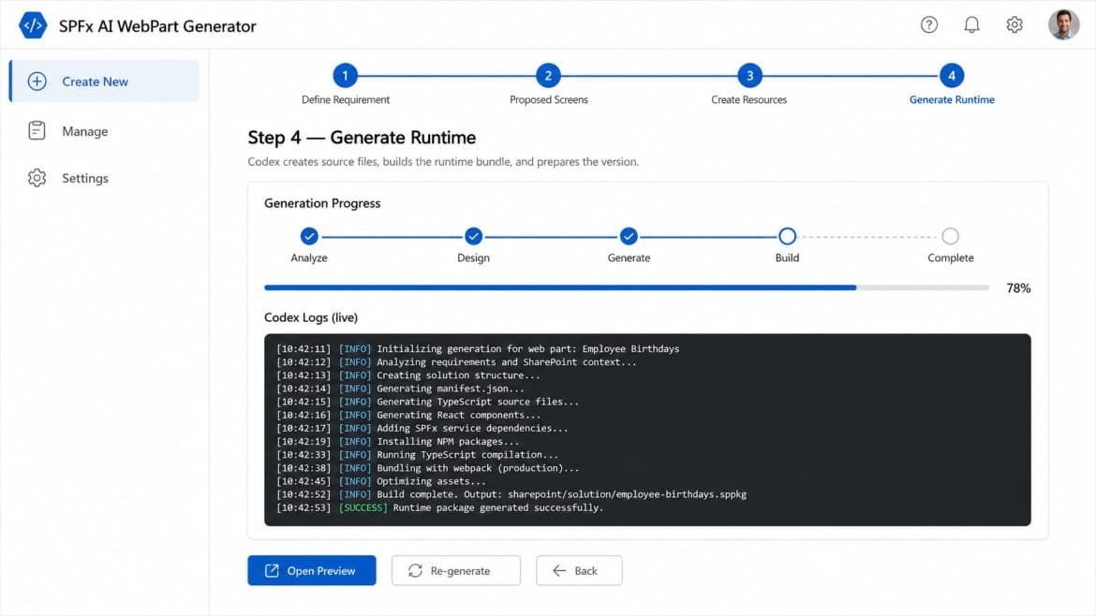Click the SUCCESS log line
1096x616 pixels.
[x=439, y=507]
